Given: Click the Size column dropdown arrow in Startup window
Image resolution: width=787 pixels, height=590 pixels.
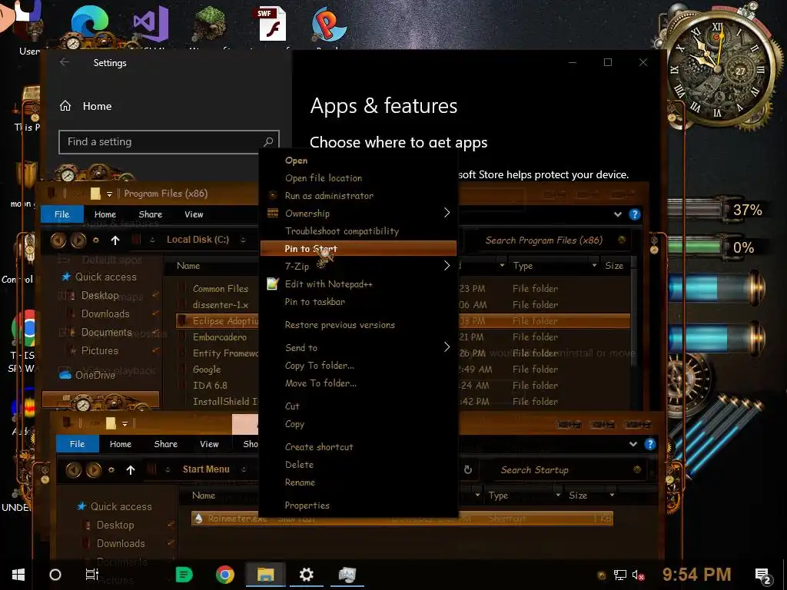Looking at the screenshot, I should [x=612, y=496].
